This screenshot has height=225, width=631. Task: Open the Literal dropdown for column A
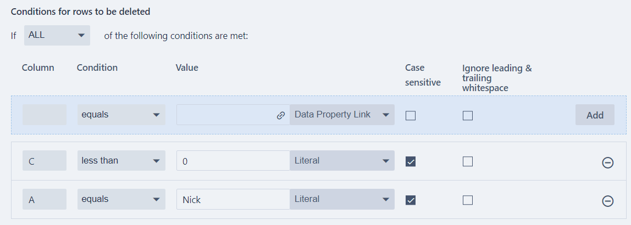coord(341,199)
